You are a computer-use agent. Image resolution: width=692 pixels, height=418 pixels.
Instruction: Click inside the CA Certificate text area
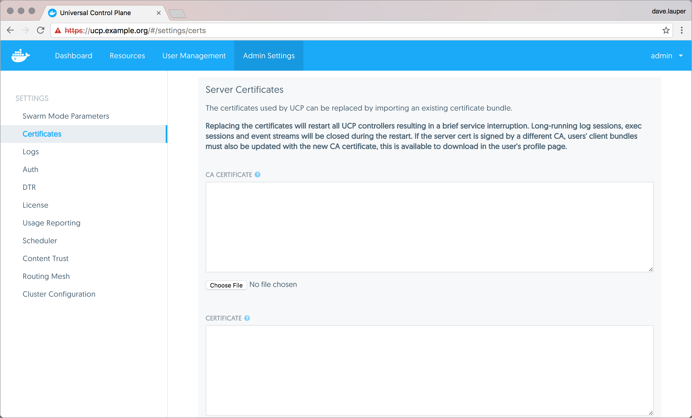coord(429,227)
